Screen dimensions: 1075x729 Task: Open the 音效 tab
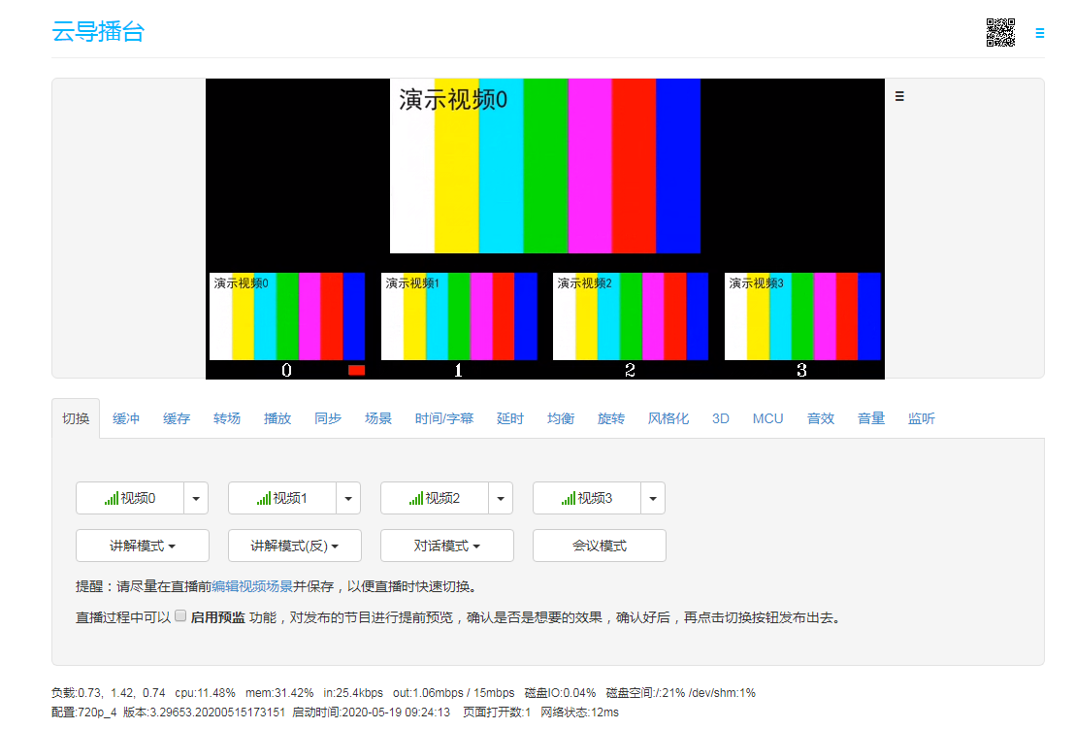pyautogui.click(x=821, y=418)
